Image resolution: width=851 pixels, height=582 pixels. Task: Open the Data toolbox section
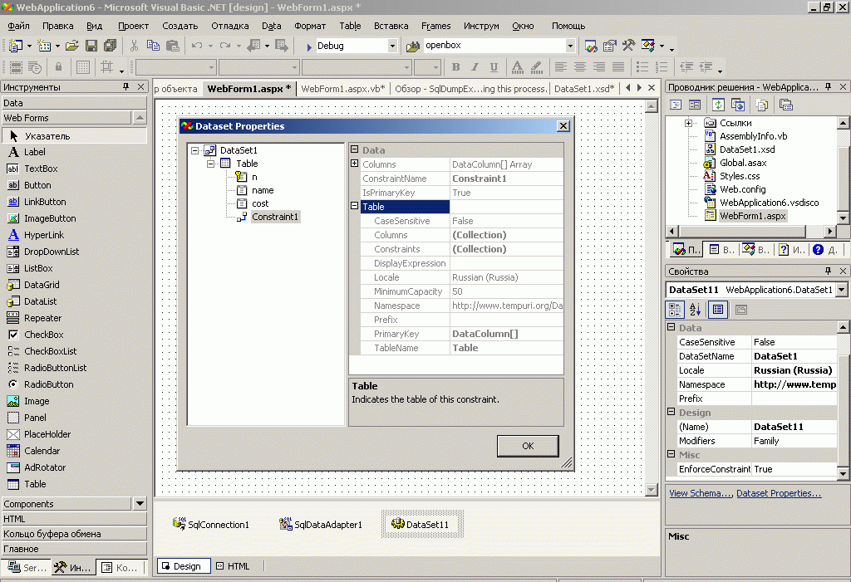pos(74,103)
